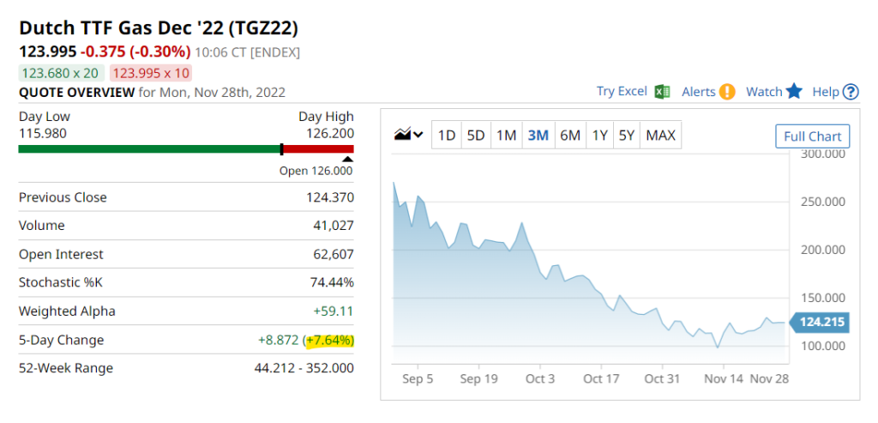Open the chart type dropdown
878x423 pixels.
pos(408,135)
